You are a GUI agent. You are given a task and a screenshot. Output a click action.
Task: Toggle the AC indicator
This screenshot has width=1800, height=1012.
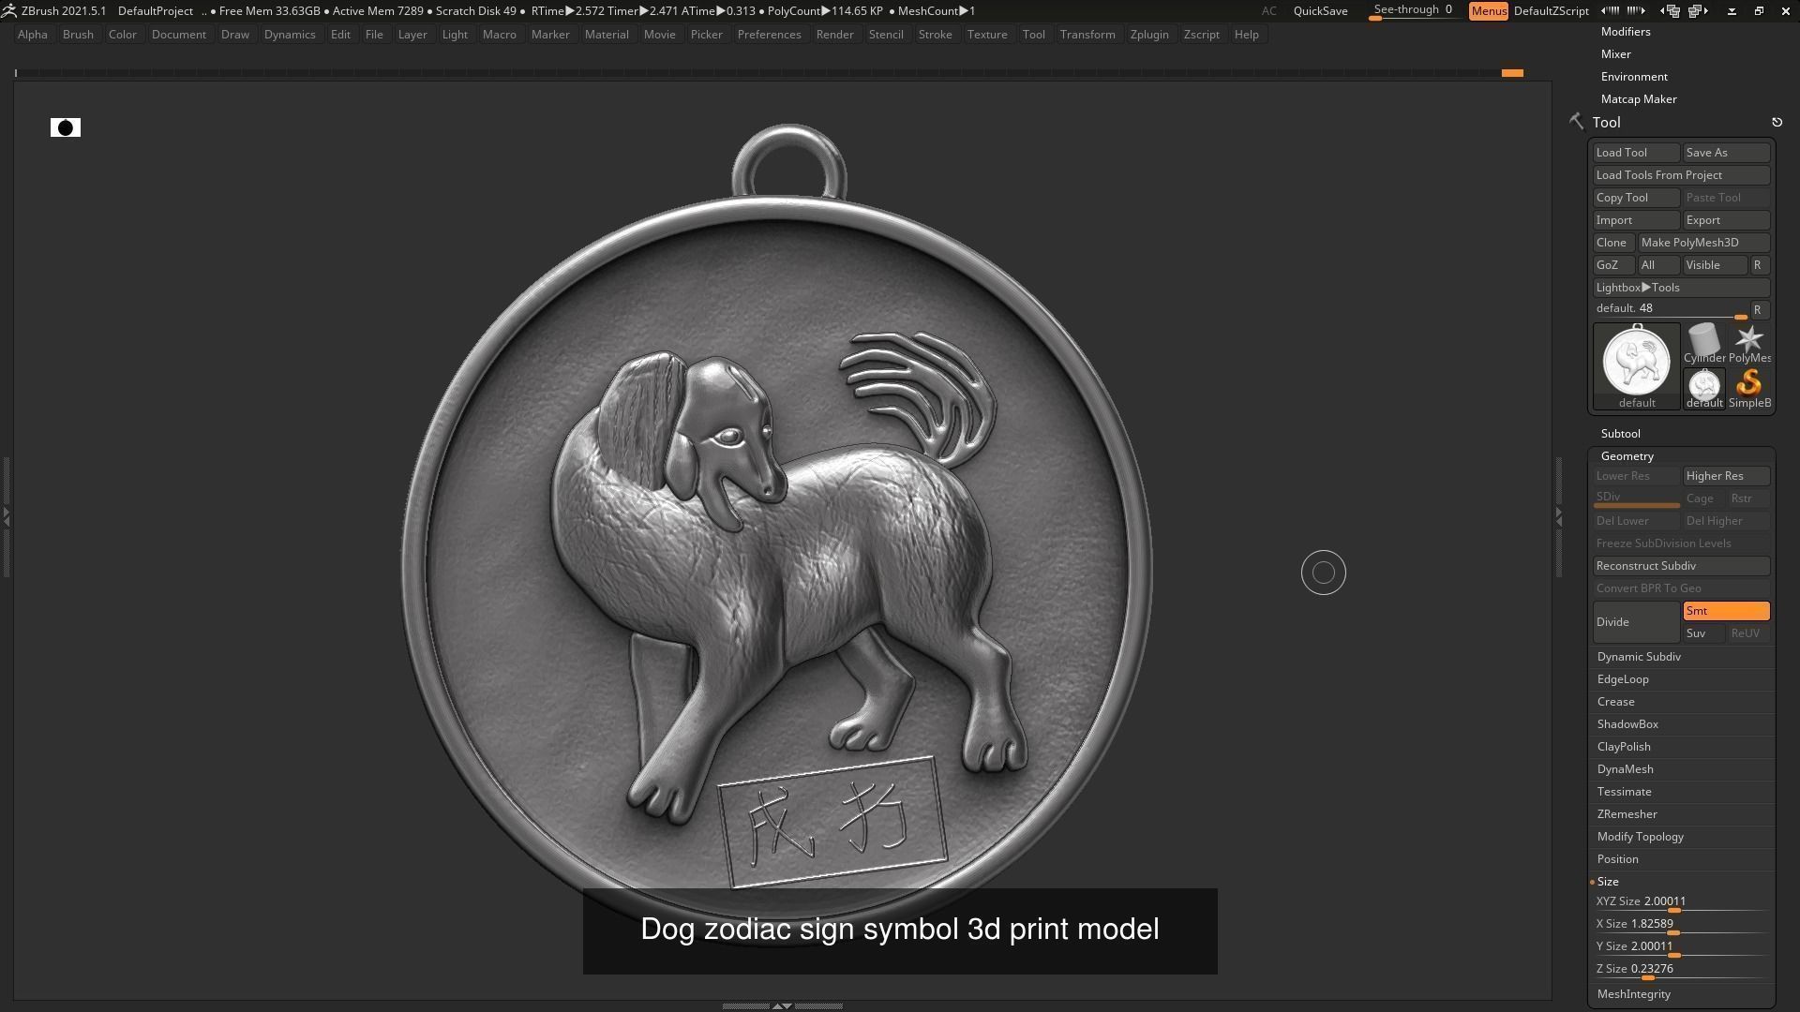point(1268,11)
